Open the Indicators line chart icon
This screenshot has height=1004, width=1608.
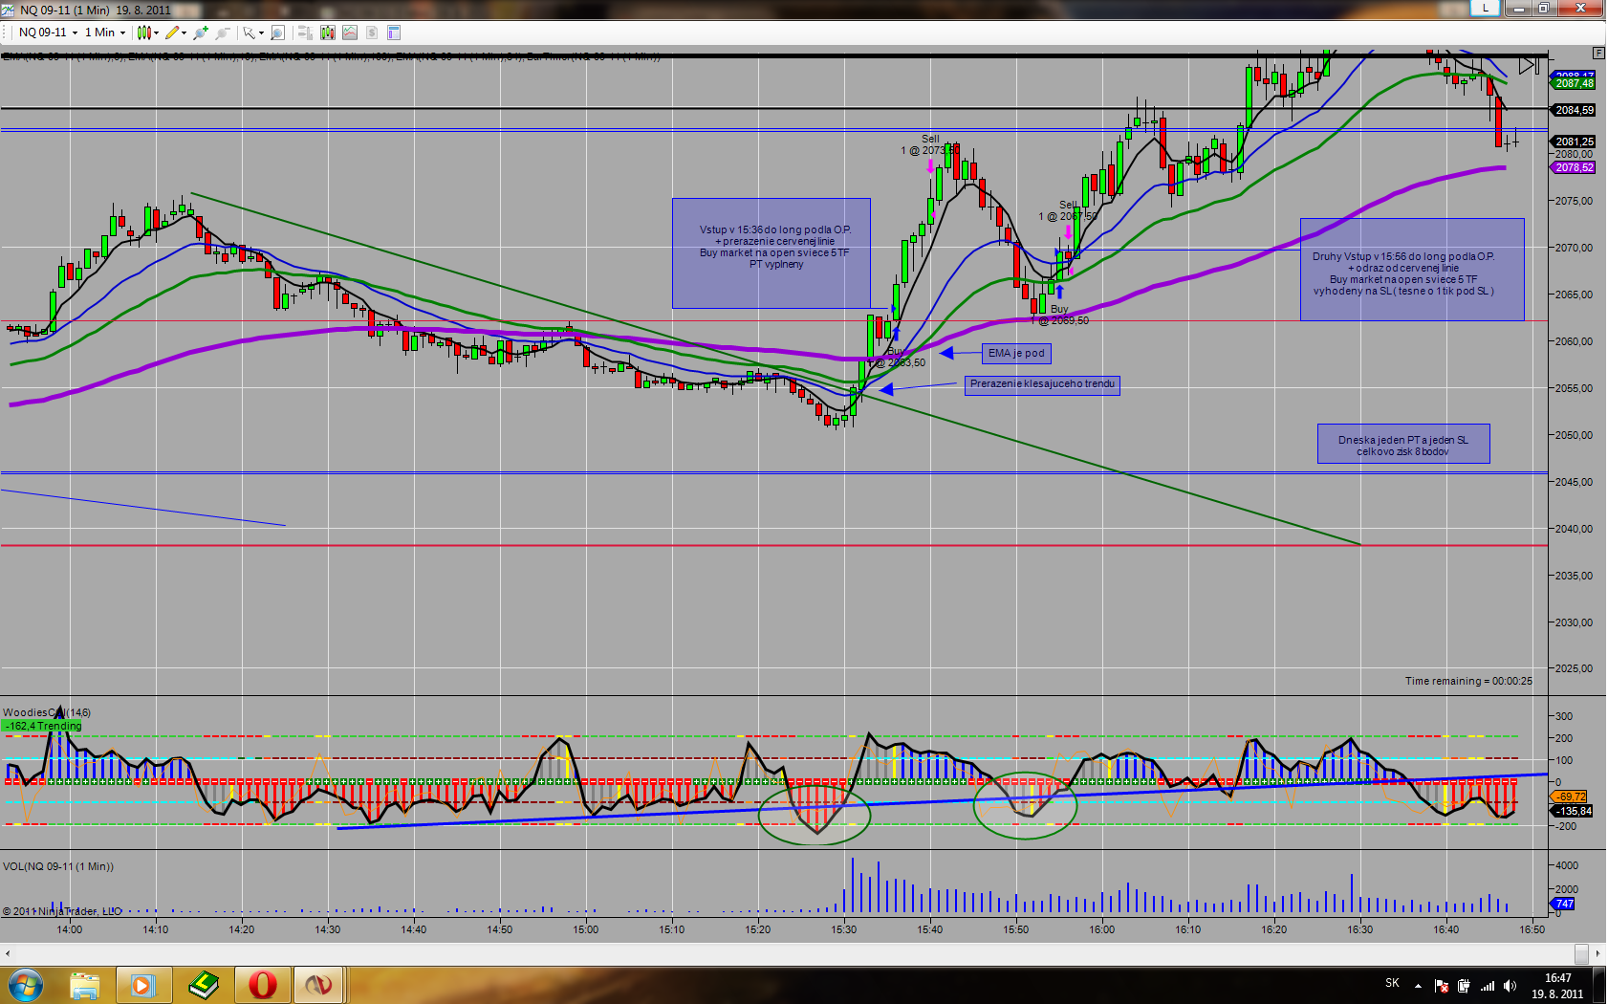tap(350, 33)
